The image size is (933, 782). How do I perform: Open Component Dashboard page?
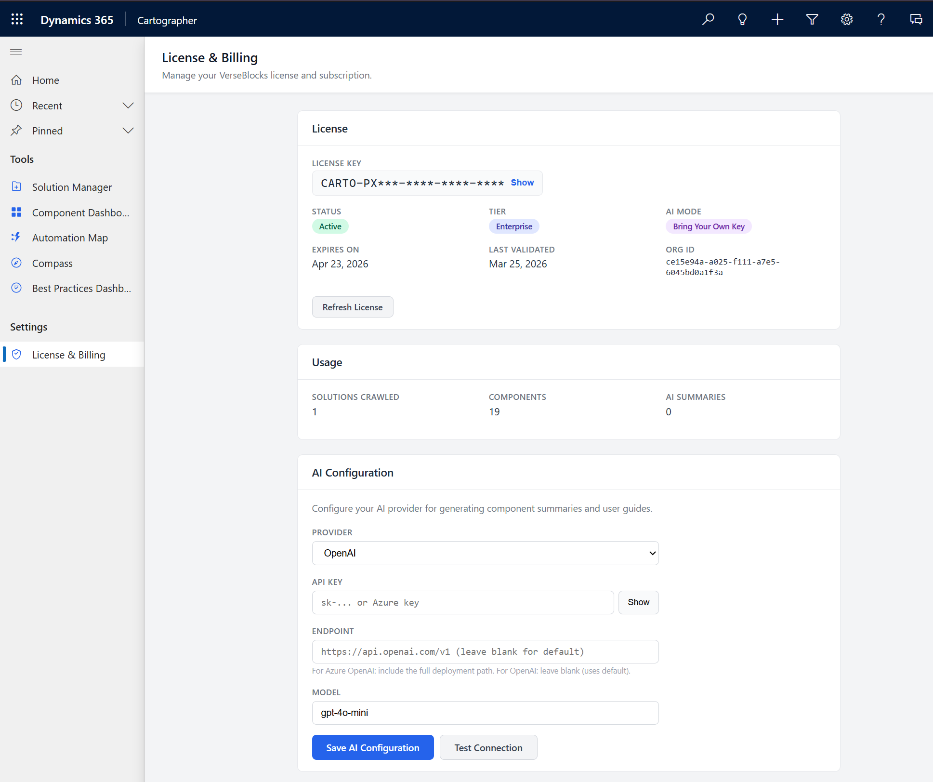72,212
